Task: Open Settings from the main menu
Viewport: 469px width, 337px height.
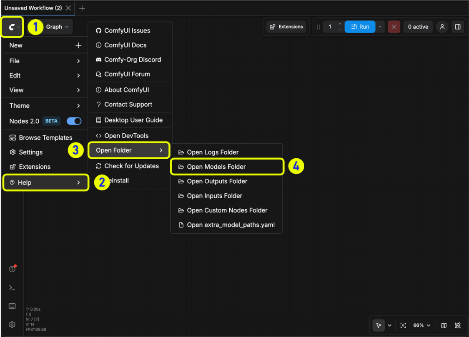Action: point(45,152)
